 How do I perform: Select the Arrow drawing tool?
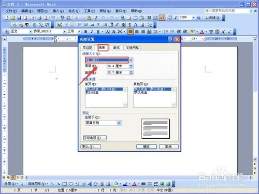coord(59,184)
